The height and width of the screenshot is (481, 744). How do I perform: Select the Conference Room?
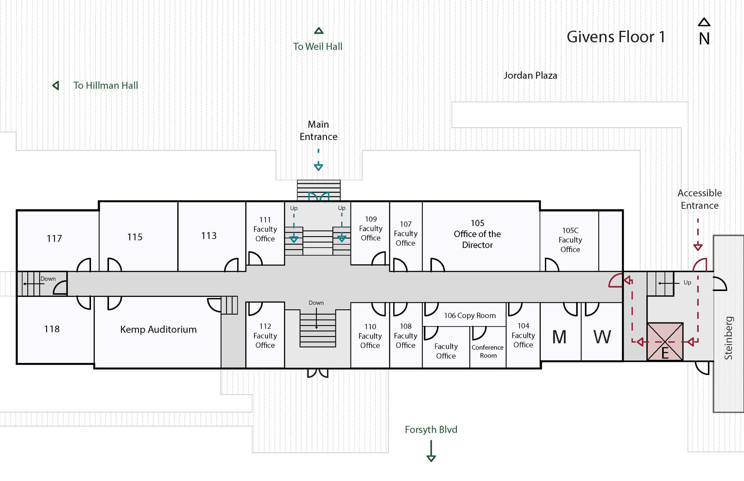[487, 351]
